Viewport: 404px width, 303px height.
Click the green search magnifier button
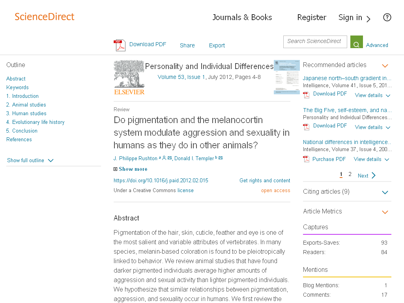[356, 42]
